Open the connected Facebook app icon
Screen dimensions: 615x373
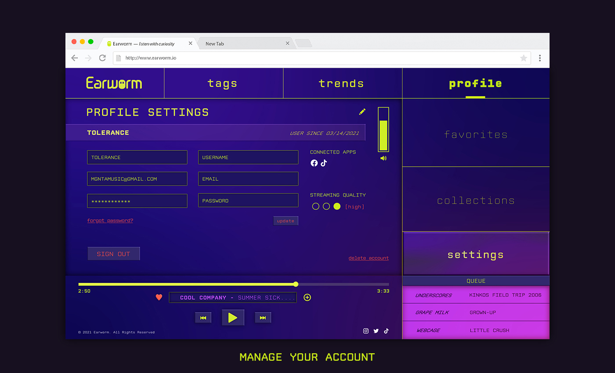pyautogui.click(x=314, y=163)
